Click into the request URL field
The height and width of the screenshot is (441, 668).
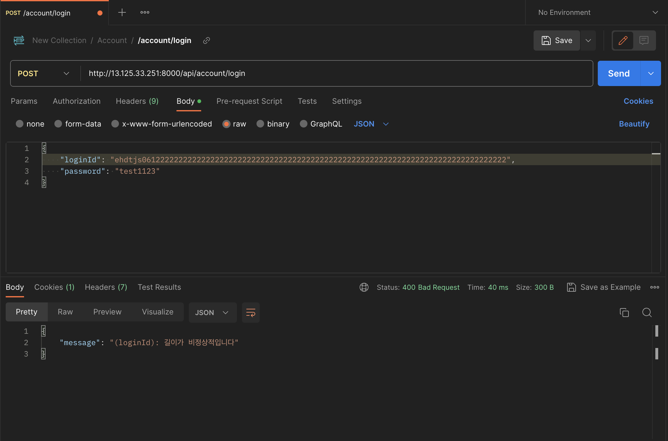click(335, 73)
